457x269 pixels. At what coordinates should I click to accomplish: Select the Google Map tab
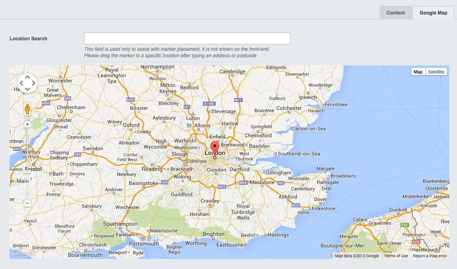pyautogui.click(x=433, y=13)
